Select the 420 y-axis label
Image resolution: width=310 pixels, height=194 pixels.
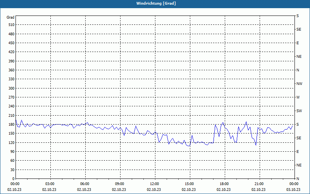12,52
